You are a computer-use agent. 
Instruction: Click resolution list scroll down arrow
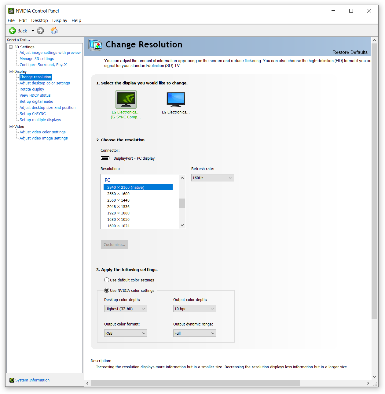click(x=182, y=225)
